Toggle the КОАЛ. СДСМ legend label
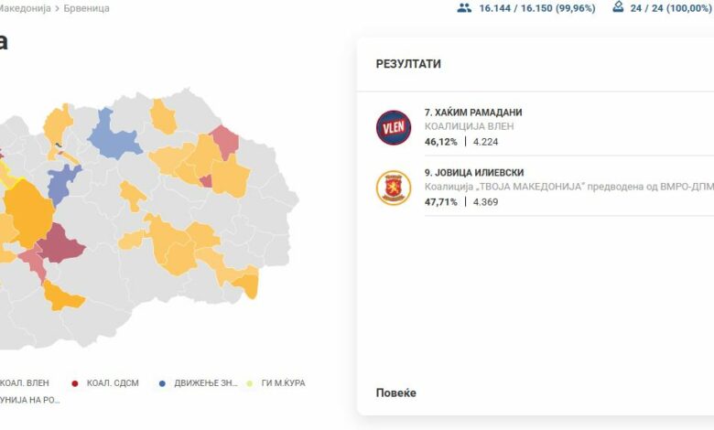714x430 pixels. tap(113, 382)
